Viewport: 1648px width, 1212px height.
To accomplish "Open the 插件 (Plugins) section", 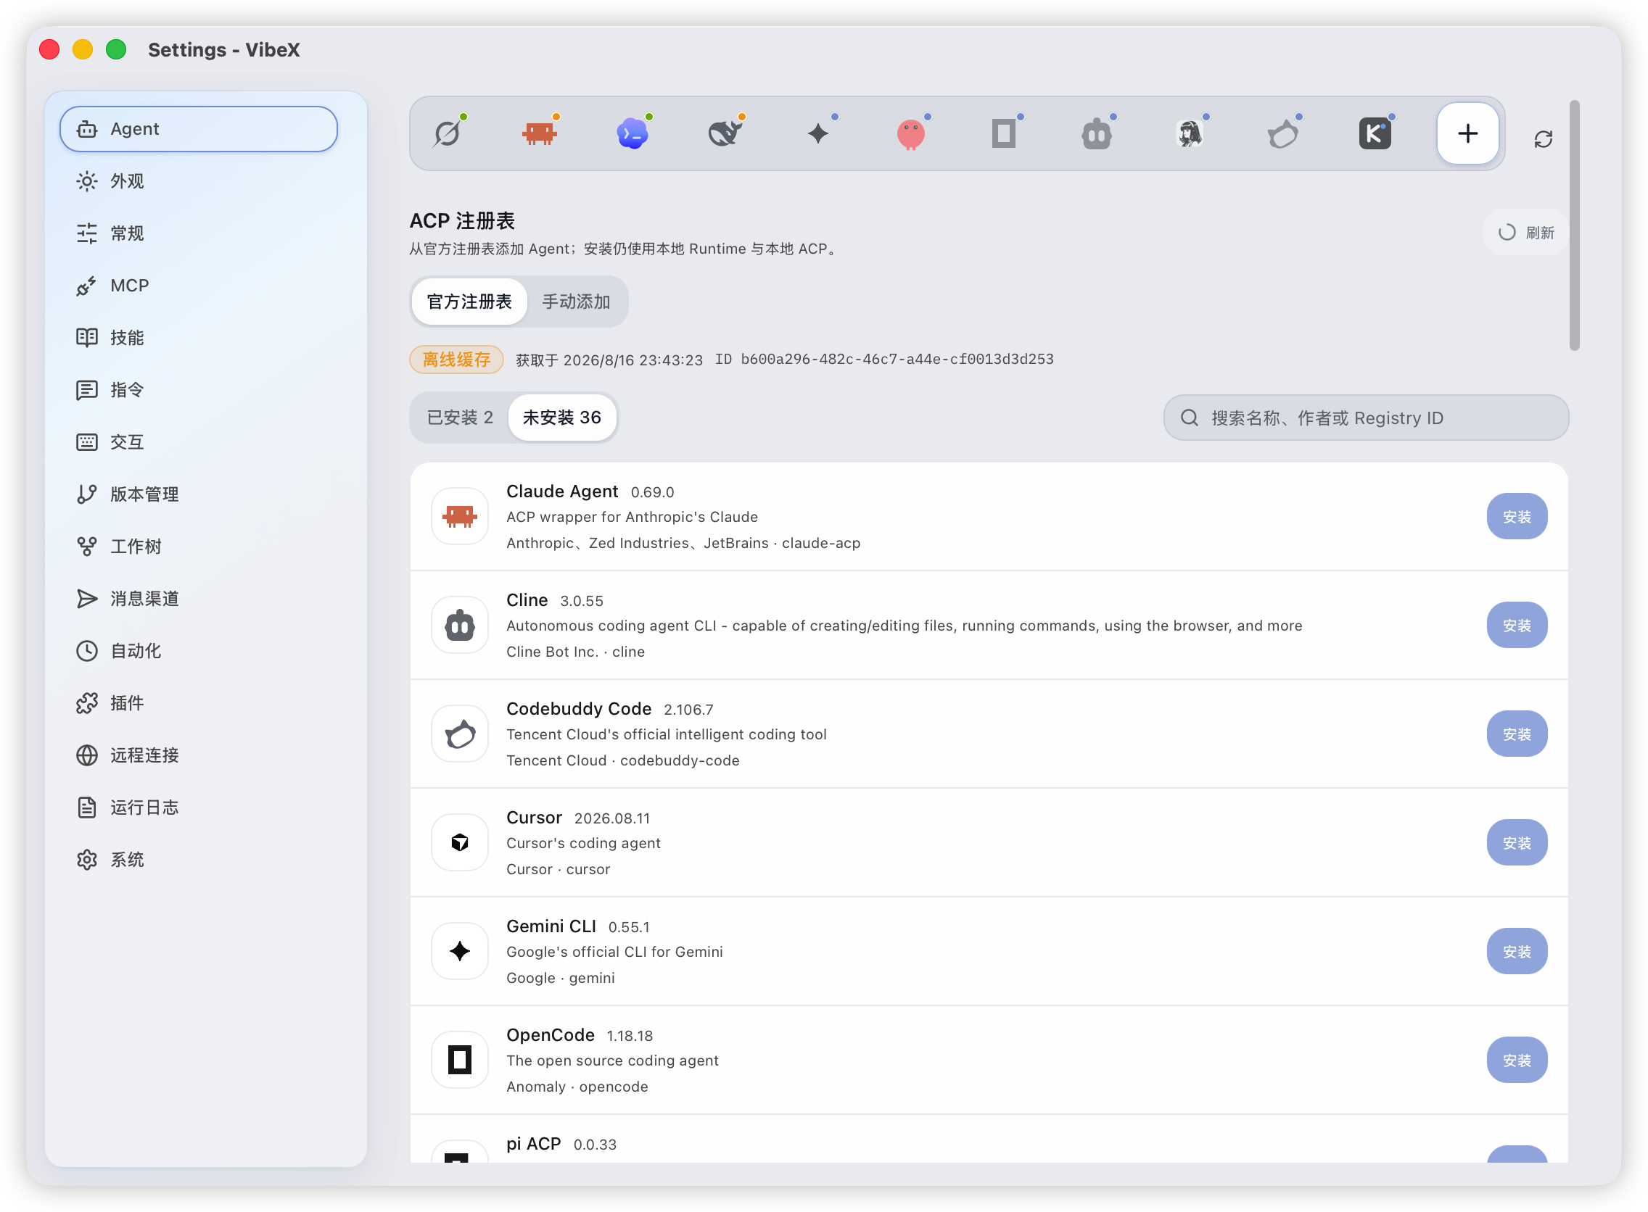I will (198, 703).
